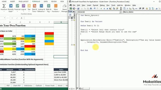Open the Insert UserForm dropdown arrow
The height and width of the screenshot is (90, 161).
coord(76,8)
